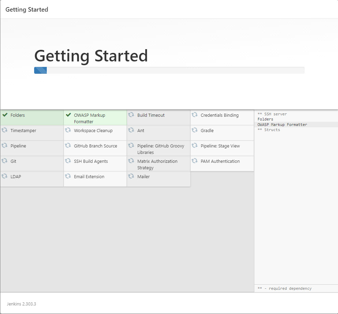Click the checkmark next to OWASP Markup Formatter
Viewport: 338px width, 314px height.
[x=68, y=115]
